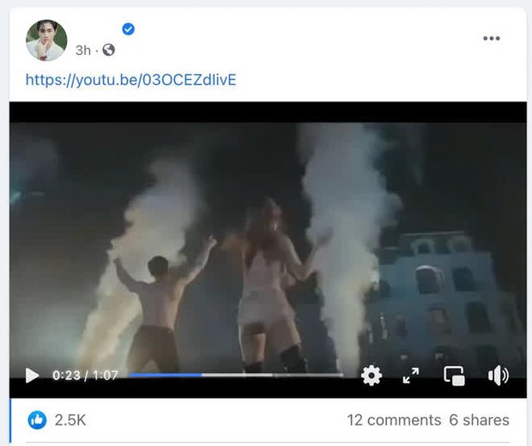Click the 0:23 / 1:07 time display
Viewport: 532px width, 446px height.
[x=85, y=376]
